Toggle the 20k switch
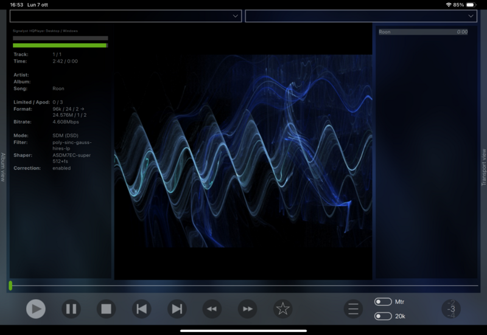Viewport: 487px width, 335px height. 383,316
